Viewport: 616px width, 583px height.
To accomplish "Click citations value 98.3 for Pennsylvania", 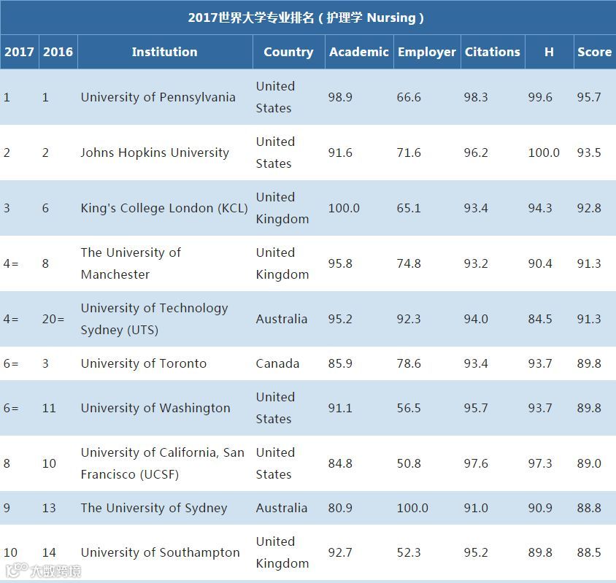I will tap(476, 97).
